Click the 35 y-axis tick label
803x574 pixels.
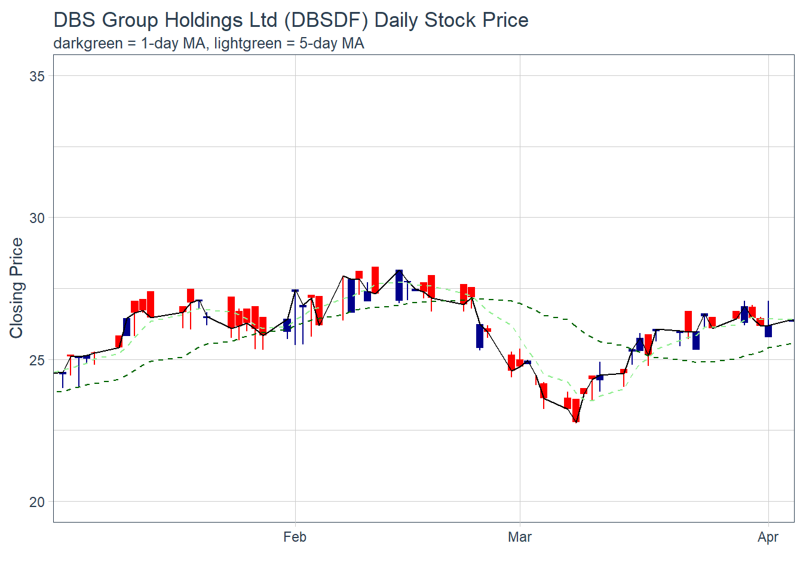pos(37,76)
